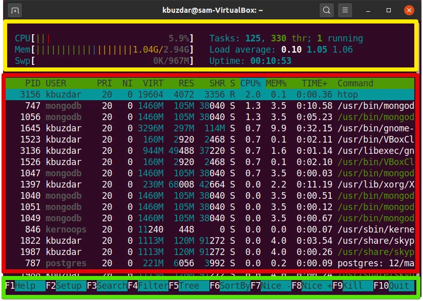Select the VBoxCl thread with PID 1526
Screen dimensions: 423x301
(x=210, y=162)
